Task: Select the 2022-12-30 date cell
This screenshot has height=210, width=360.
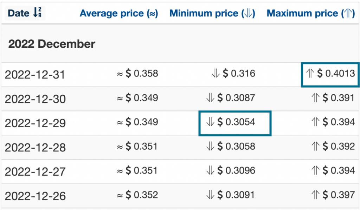Action: [35, 99]
